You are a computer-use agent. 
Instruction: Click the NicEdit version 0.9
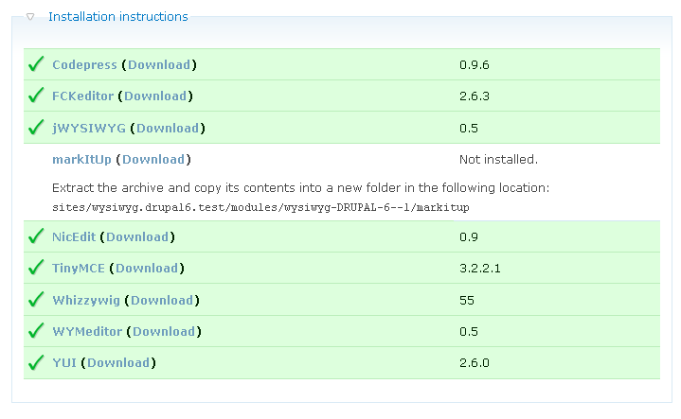click(469, 237)
